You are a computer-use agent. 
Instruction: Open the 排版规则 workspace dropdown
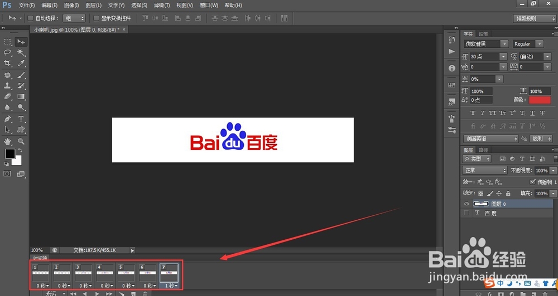[534, 18]
